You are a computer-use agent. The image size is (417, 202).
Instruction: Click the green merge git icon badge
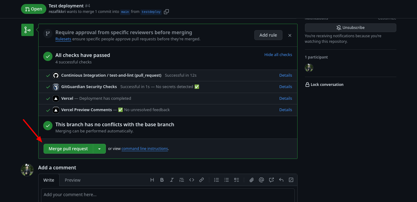[x=27, y=30]
